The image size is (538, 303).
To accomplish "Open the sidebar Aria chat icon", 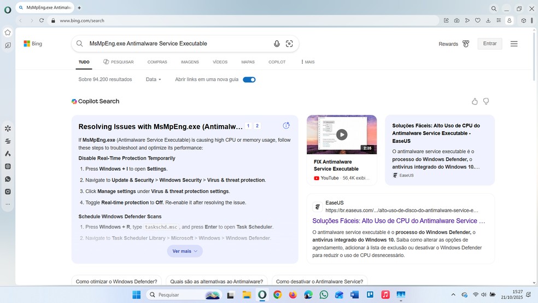I will [x=8, y=45].
